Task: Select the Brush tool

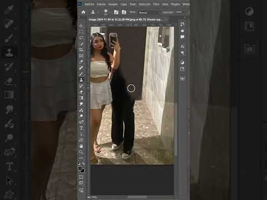Action: click(81, 74)
